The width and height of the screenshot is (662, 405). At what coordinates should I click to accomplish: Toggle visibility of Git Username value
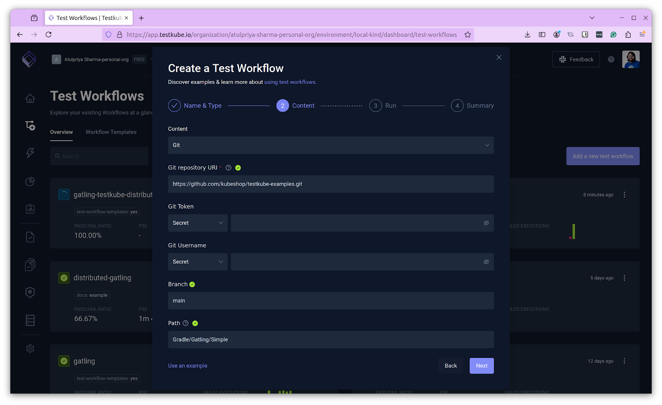click(486, 262)
